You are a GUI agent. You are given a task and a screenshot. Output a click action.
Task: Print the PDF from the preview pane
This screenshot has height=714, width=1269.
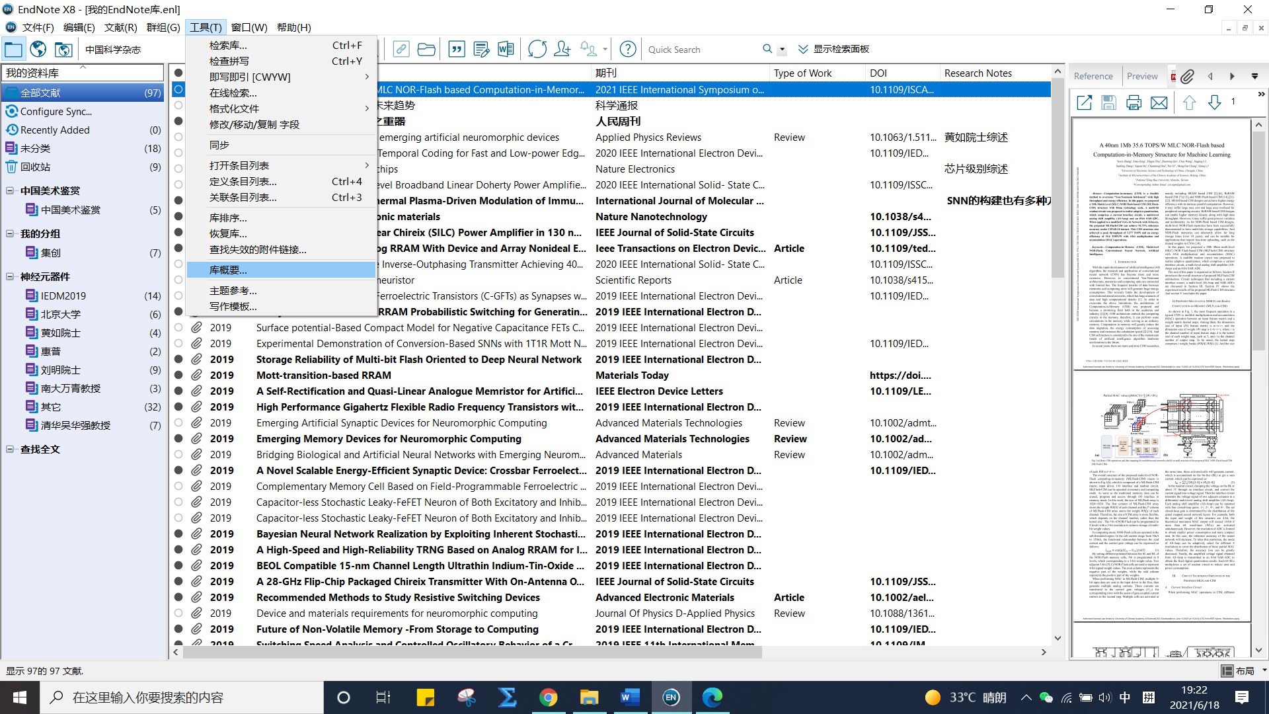pos(1134,102)
